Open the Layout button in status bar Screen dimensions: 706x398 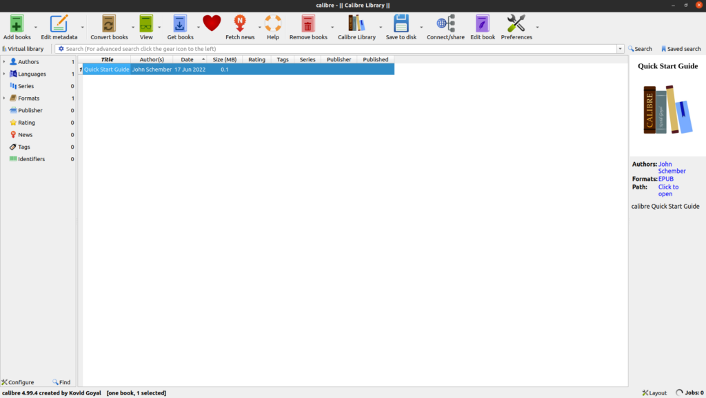(x=654, y=392)
